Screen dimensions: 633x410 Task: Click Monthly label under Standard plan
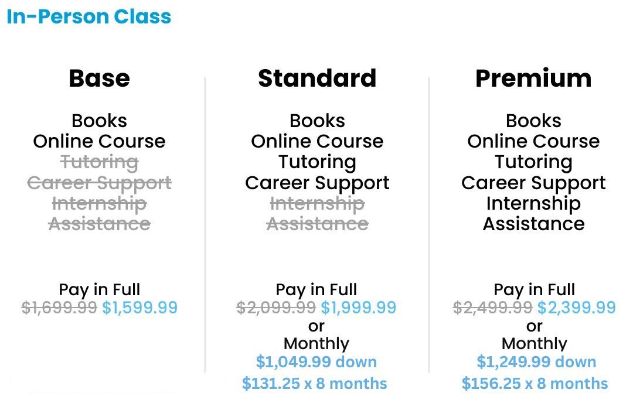[x=316, y=343]
